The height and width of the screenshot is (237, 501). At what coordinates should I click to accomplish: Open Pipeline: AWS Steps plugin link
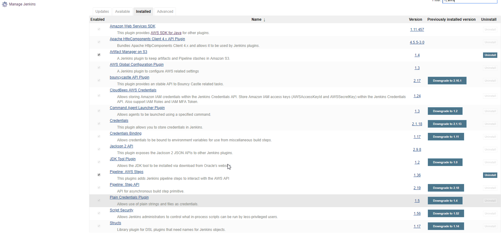[x=127, y=172]
